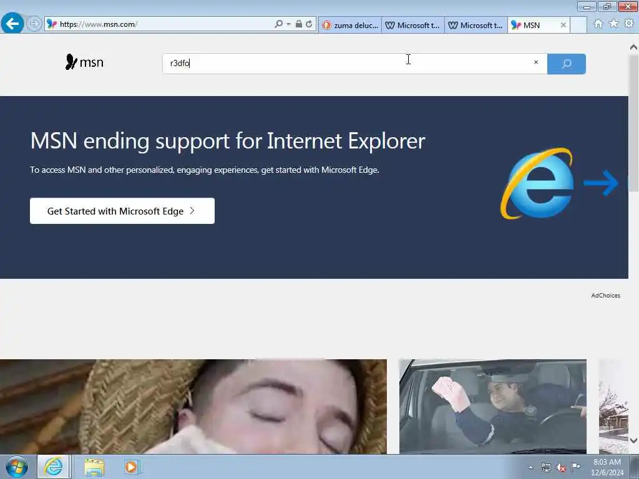
Task: Restore down the browser window
Action: pos(607,6)
